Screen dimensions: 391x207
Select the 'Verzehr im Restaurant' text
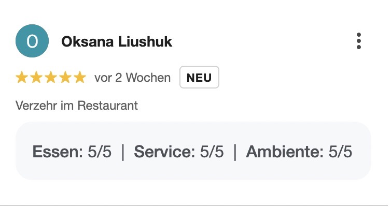77,106
